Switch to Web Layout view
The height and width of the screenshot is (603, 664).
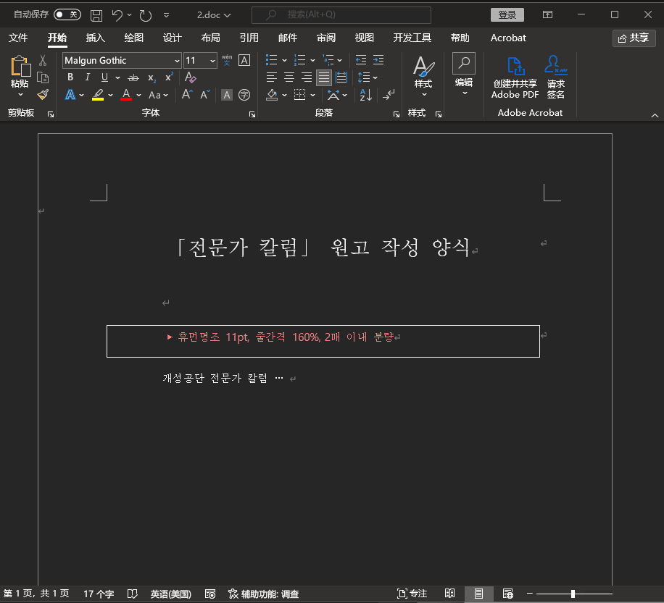pyautogui.click(x=507, y=594)
